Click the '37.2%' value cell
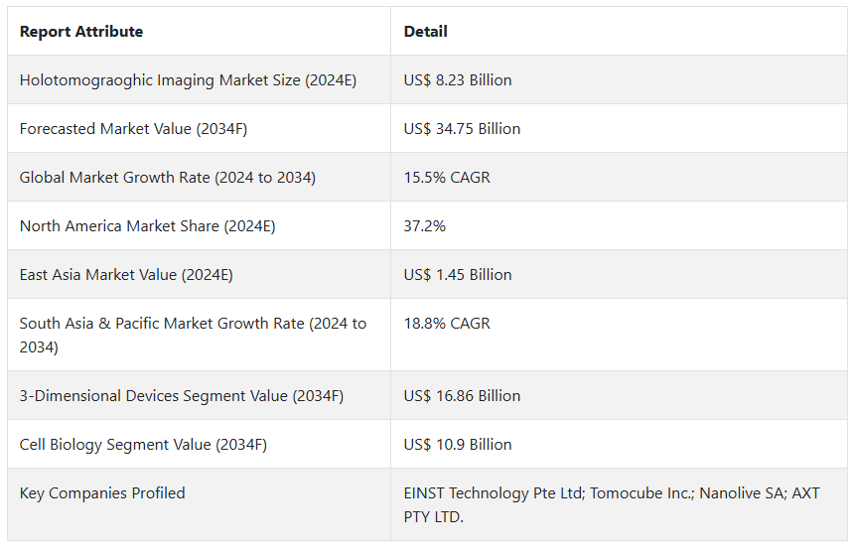 coord(425,226)
